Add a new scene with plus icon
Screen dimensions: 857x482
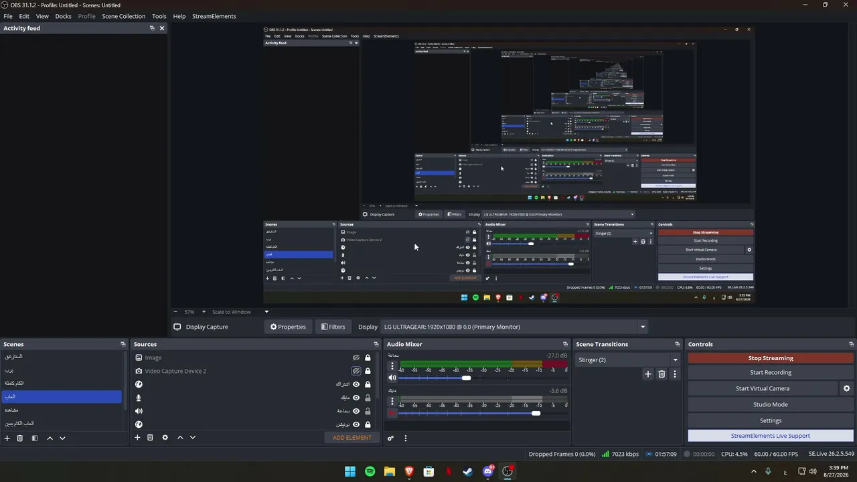(x=7, y=438)
